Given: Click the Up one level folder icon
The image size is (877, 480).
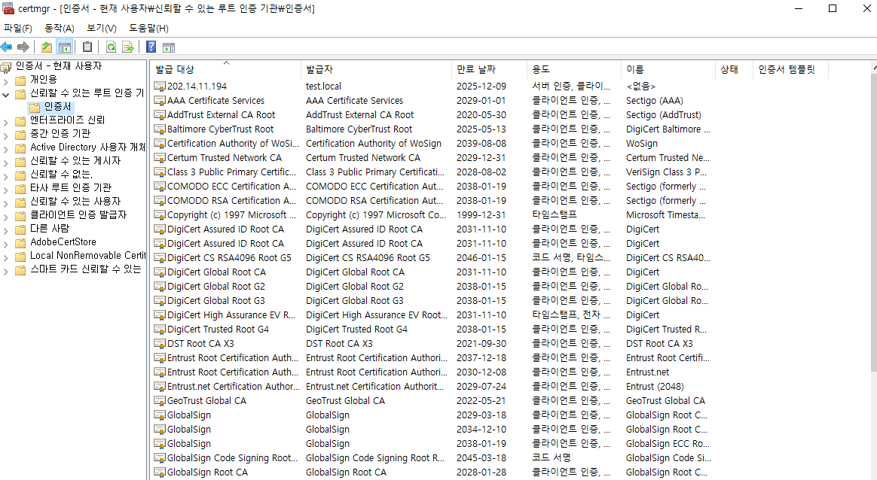Looking at the screenshot, I should [x=47, y=47].
